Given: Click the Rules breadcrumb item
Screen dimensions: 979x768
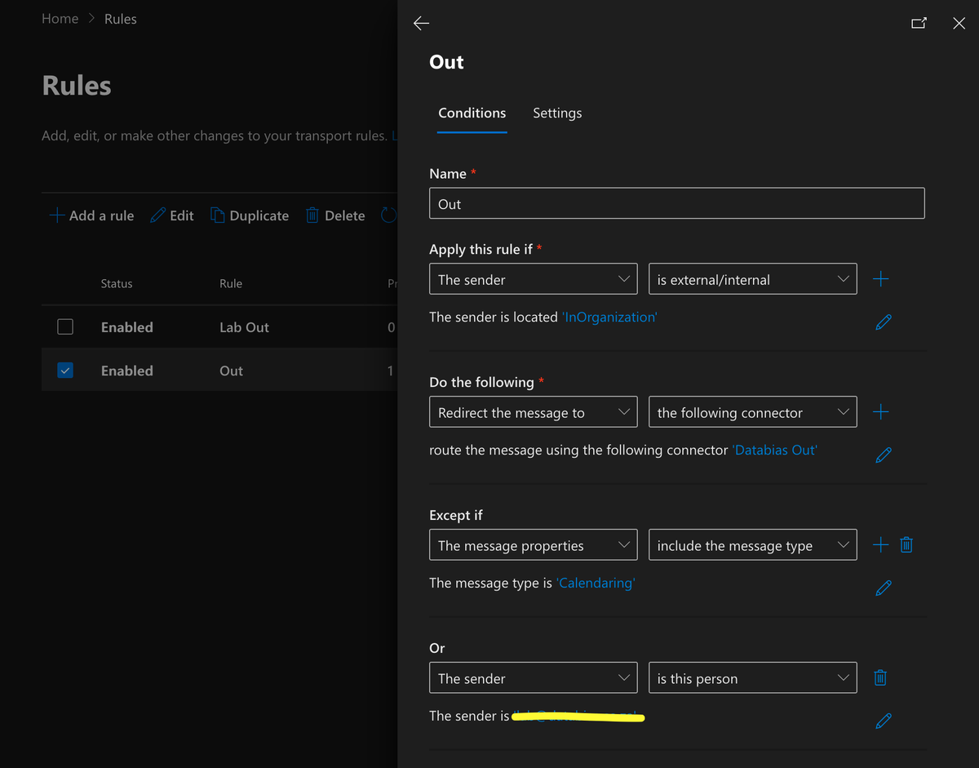Looking at the screenshot, I should click(x=121, y=19).
